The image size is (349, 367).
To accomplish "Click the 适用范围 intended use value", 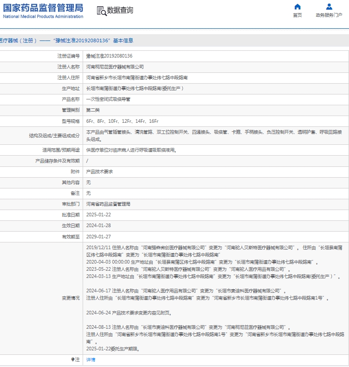I will pyautogui.click(x=131, y=150).
